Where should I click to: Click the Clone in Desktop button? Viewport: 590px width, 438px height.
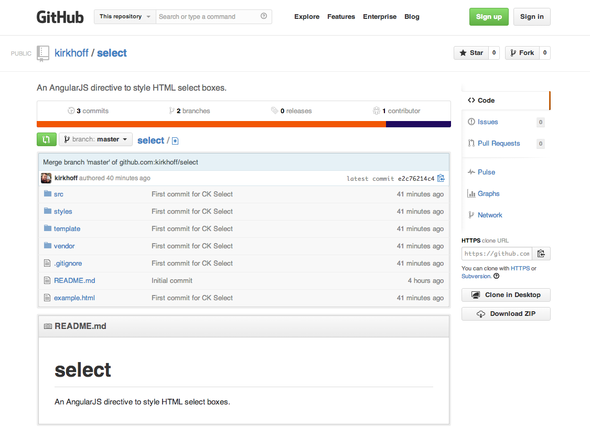pyautogui.click(x=506, y=295)
